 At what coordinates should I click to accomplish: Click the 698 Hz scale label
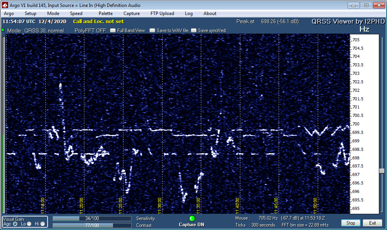coord(356,158)
